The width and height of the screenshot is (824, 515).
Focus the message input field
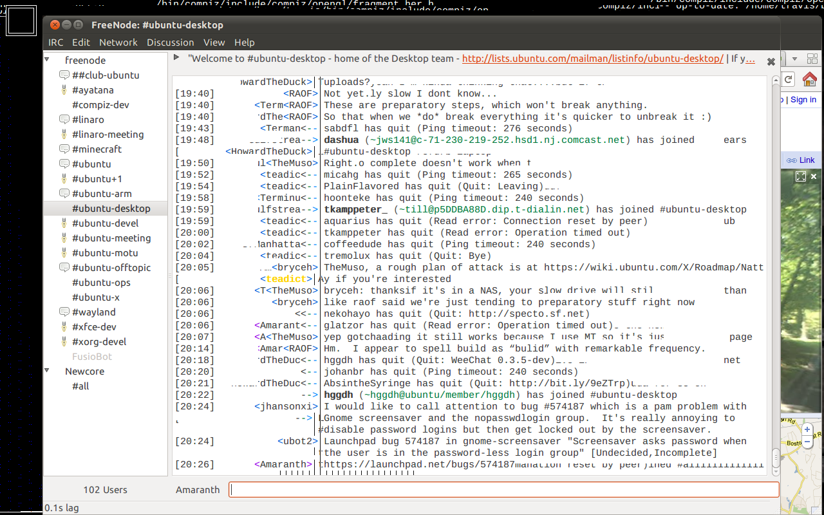(x=503, y=490)
